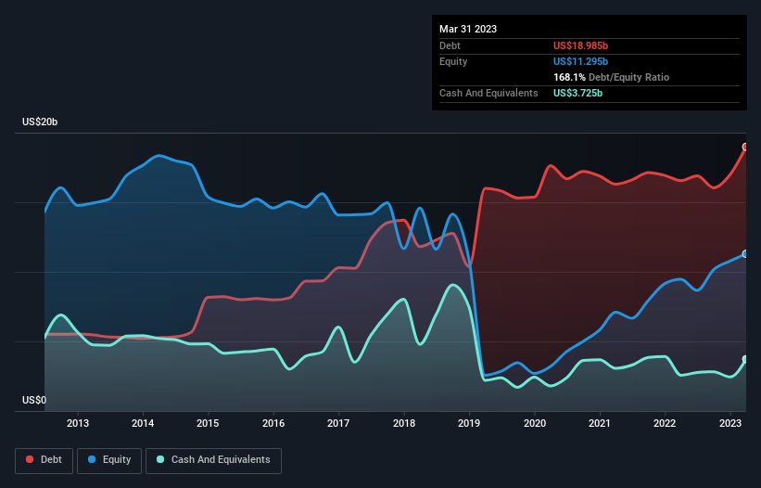The width and height of the screenshot is (761, 488).
Task: Click the 2019 axis label
Action: pyautogui.click(x=469, y=423)
